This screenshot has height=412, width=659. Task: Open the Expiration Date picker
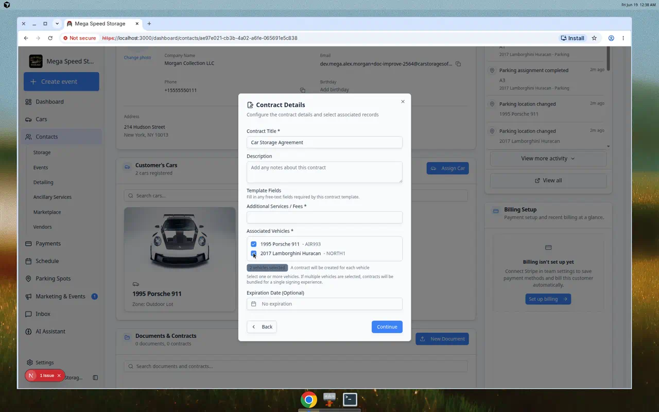[324, 304]
